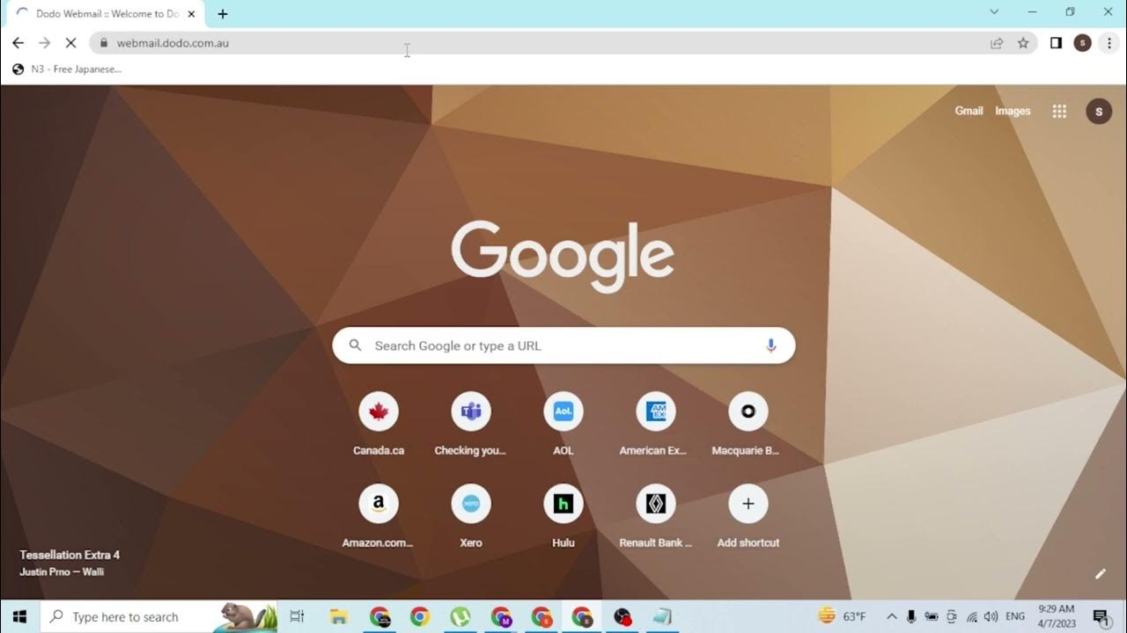Open Task View on the taskbar

(297, 616)
